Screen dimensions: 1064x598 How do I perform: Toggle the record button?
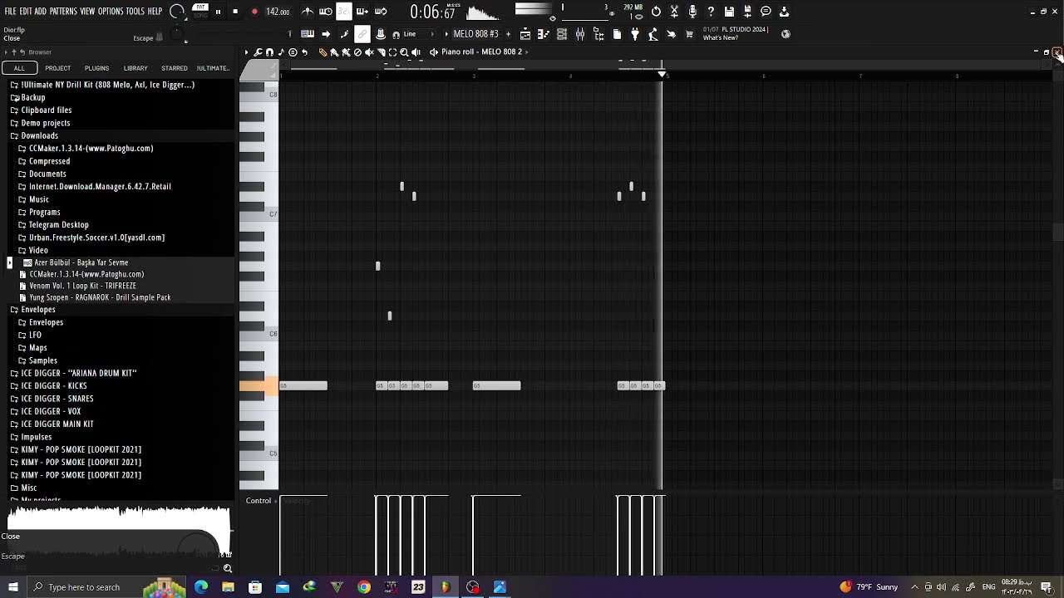click(x=254, y=12)
